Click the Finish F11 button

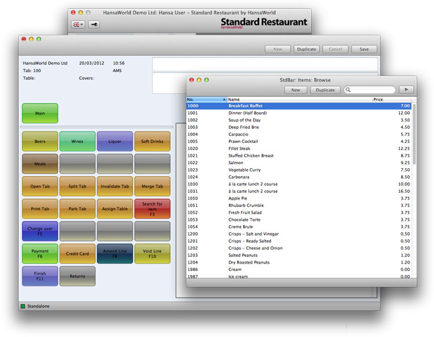40,276
